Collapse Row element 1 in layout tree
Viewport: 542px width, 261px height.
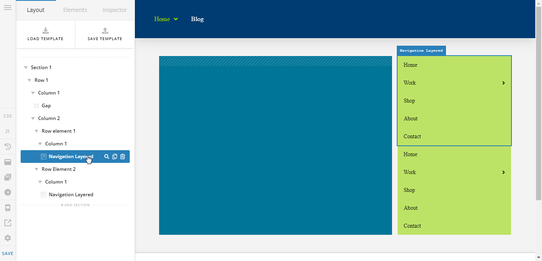[37, 131]
